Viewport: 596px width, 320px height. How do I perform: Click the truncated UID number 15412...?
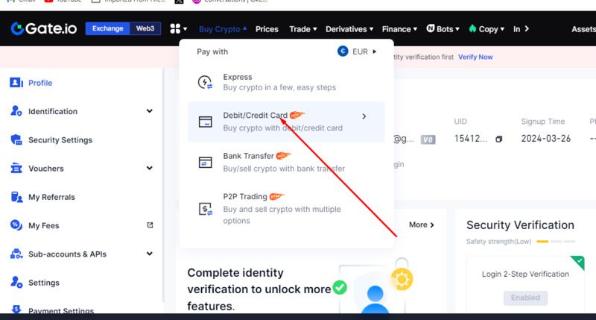click(x=471, y=139)
